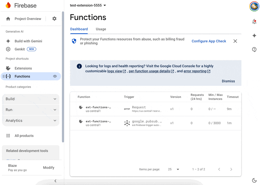The height and width of the screenshot is (185, 261).
Task: Go to next page of functions
Action: [x=231, y=169]
